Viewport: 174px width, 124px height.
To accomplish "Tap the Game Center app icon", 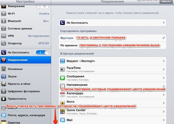I will [x=63, y=112].
